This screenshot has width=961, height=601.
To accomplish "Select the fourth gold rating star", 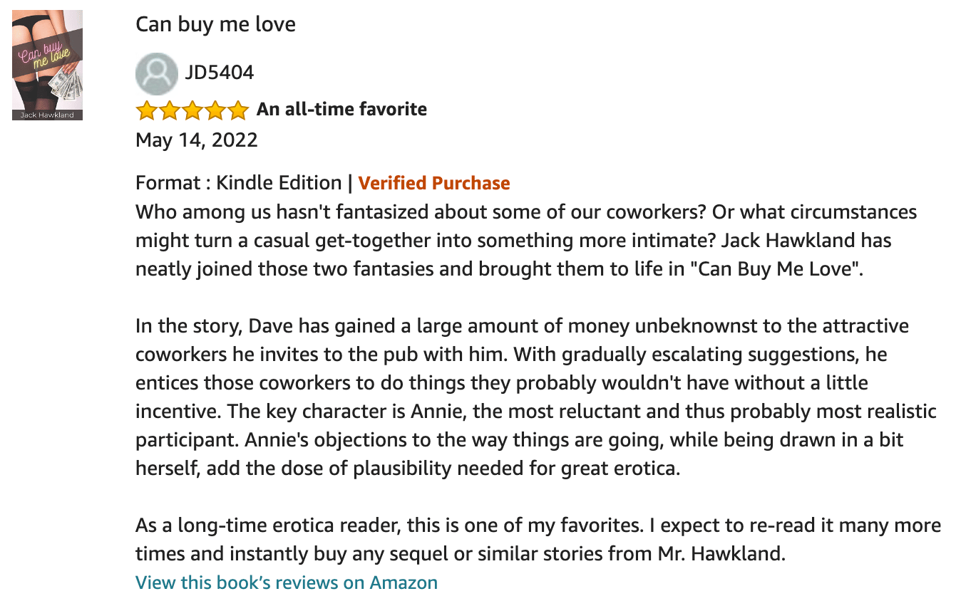I will pyautogui.click(x=215, y=110).
